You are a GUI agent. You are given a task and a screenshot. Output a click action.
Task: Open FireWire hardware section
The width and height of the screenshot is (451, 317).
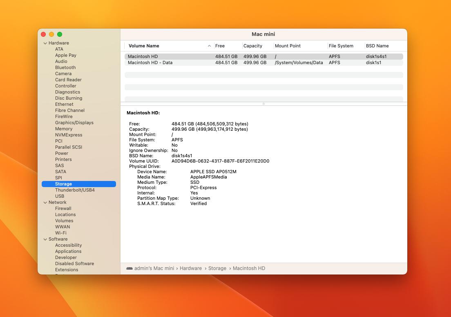click(x=64, y=116)
